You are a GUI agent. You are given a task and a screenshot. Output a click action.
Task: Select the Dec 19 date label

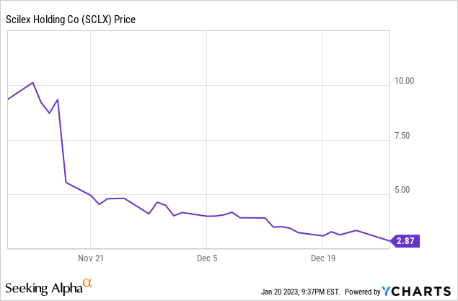pos(323,258)
